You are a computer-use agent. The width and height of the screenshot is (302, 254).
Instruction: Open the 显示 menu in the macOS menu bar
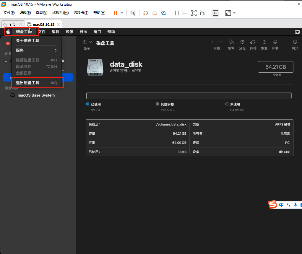(x=83, y=32)
